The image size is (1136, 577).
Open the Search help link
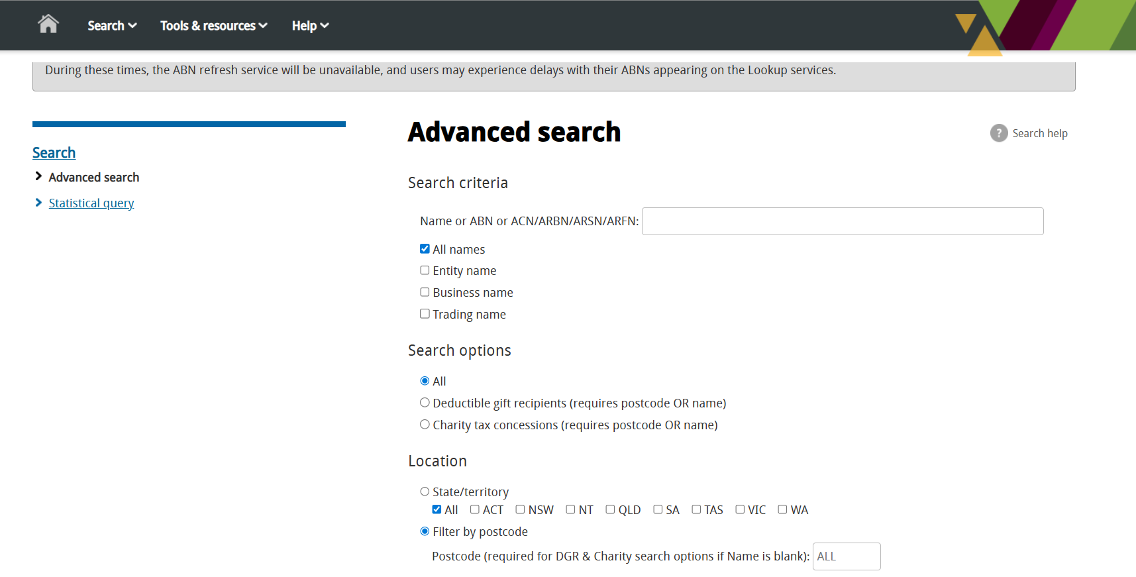(x=1040, y=133)
